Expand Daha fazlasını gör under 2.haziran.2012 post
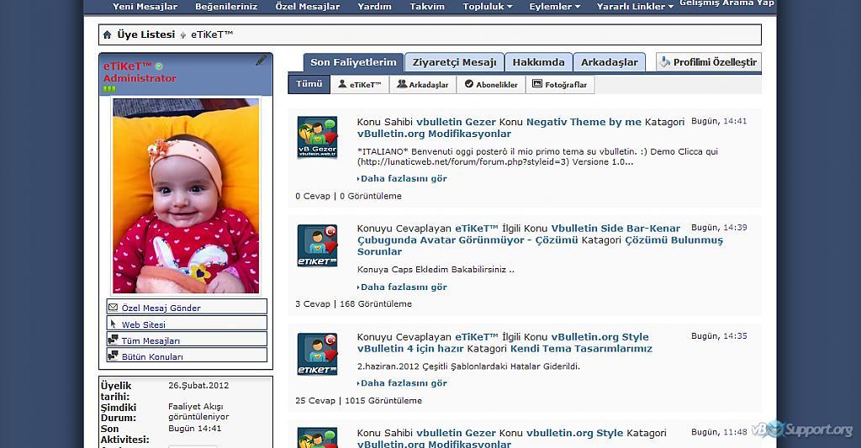861x448 pixels. click(402, 383)
